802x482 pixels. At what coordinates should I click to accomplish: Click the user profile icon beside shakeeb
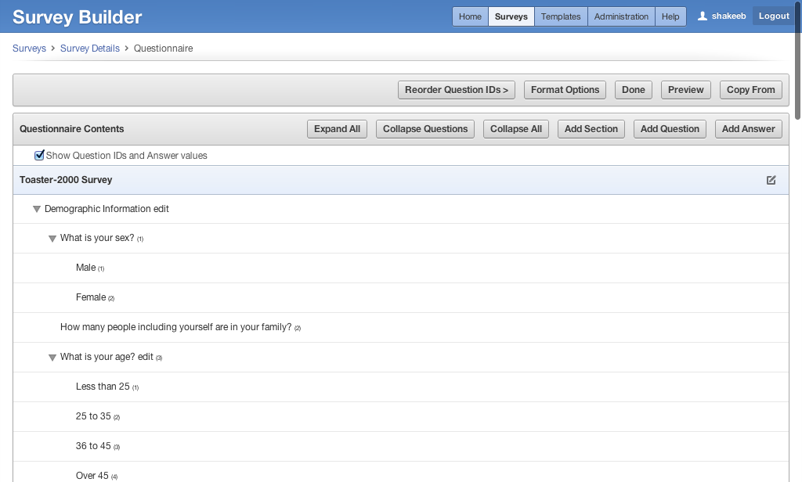(703, 16)
